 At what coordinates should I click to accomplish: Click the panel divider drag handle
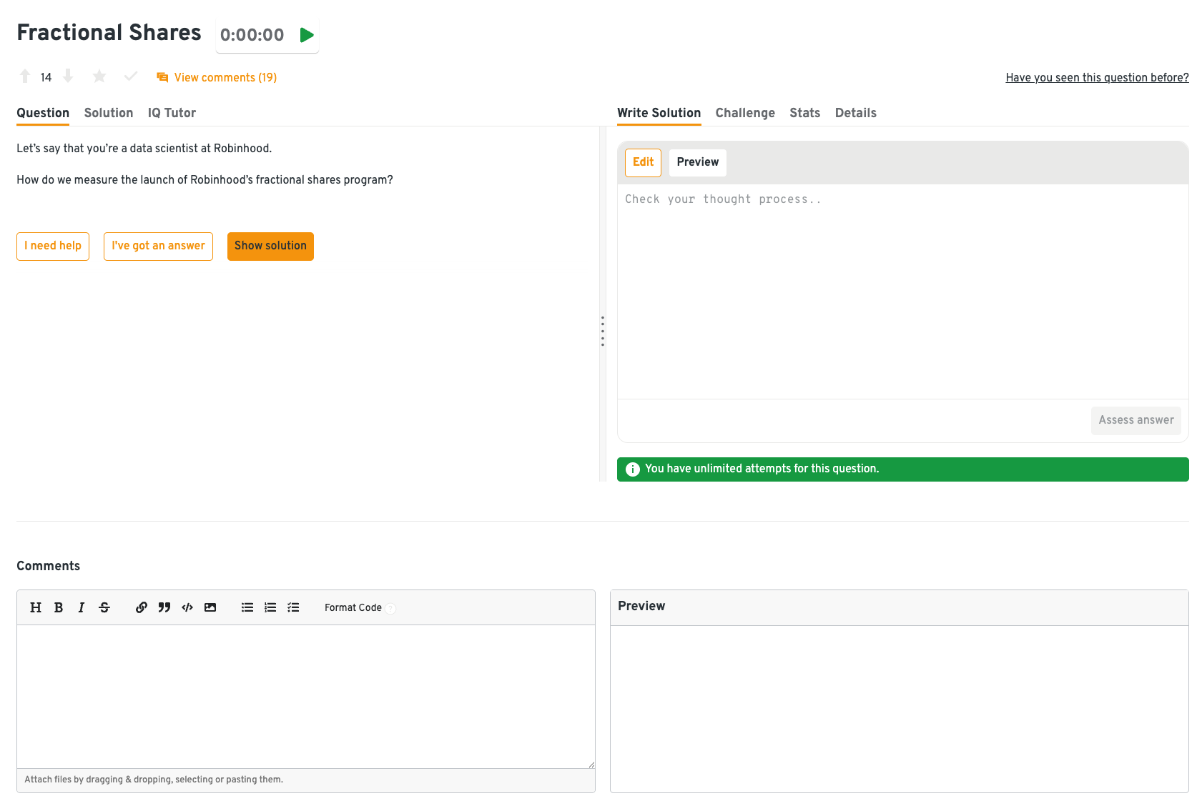click(603, 332)
